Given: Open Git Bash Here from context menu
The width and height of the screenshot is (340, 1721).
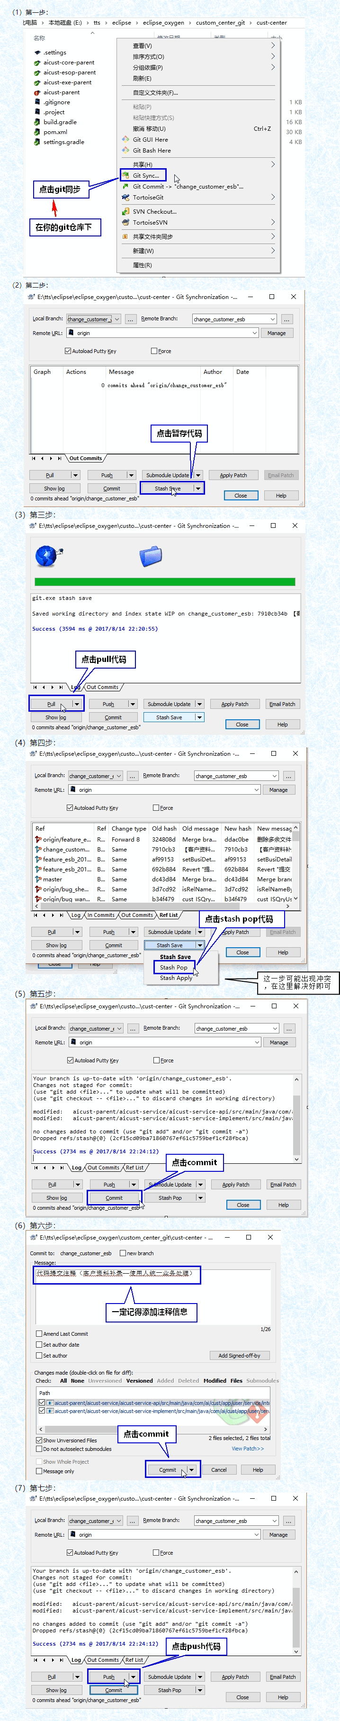Looking at the screenshot, I should point(151,150).
